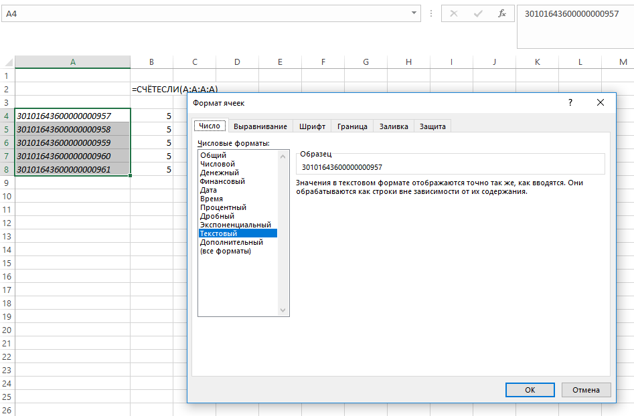Select row 26 header

(x=7, y=411)
